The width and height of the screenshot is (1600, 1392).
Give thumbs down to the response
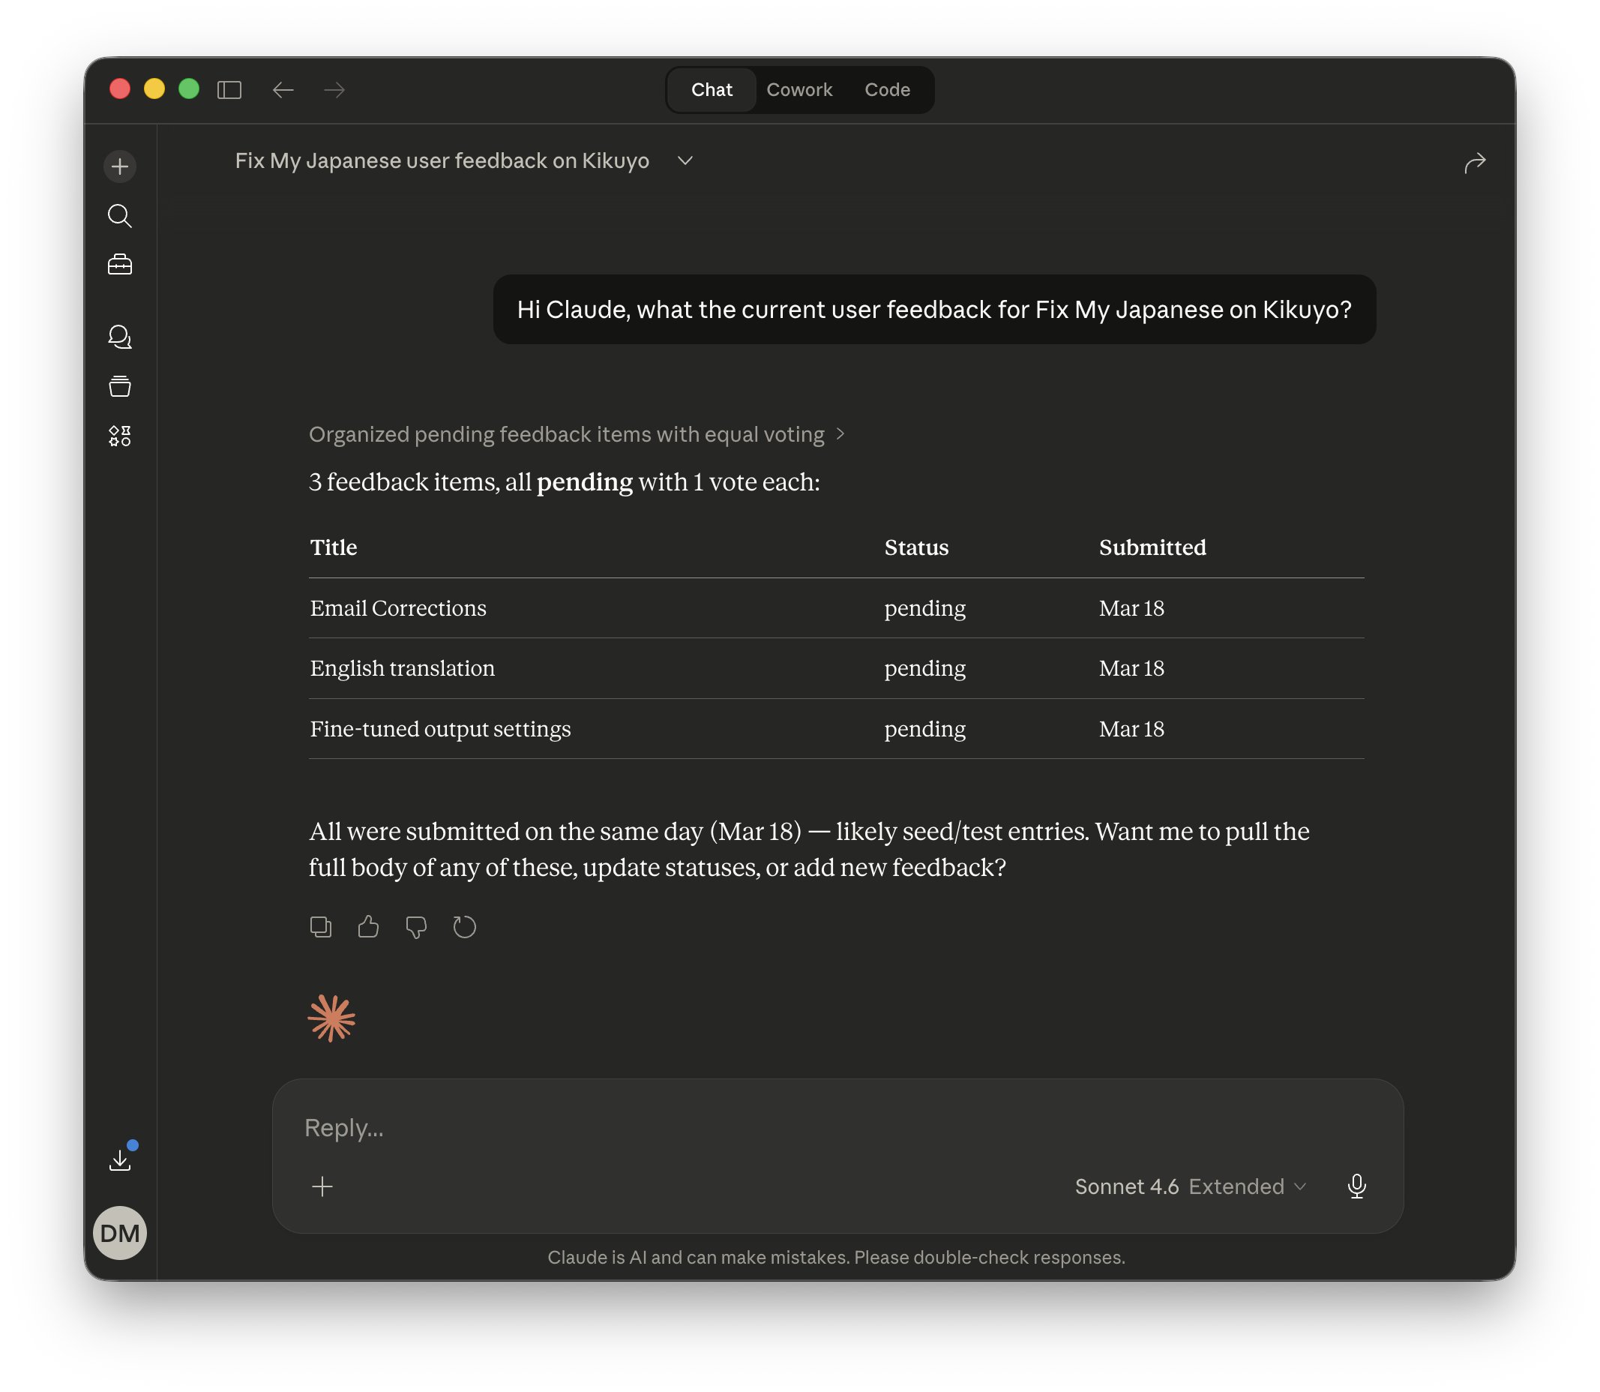(x=416, y=927)
